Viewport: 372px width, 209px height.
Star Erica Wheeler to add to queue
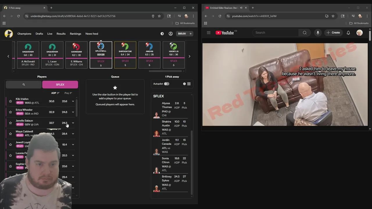[10, 112]
